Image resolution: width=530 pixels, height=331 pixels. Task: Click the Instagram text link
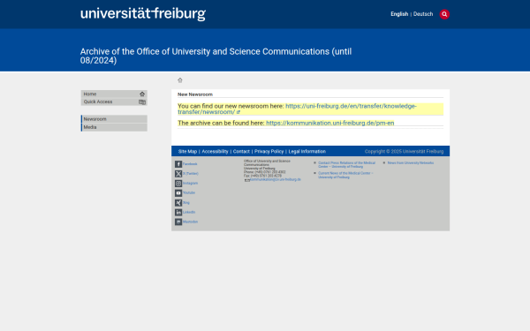click(190, 183)
